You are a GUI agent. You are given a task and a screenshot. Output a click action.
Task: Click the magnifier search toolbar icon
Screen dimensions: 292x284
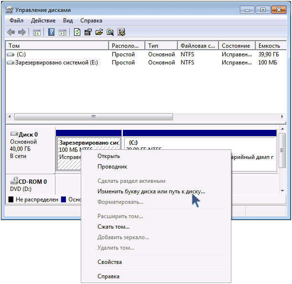point(110,32)
